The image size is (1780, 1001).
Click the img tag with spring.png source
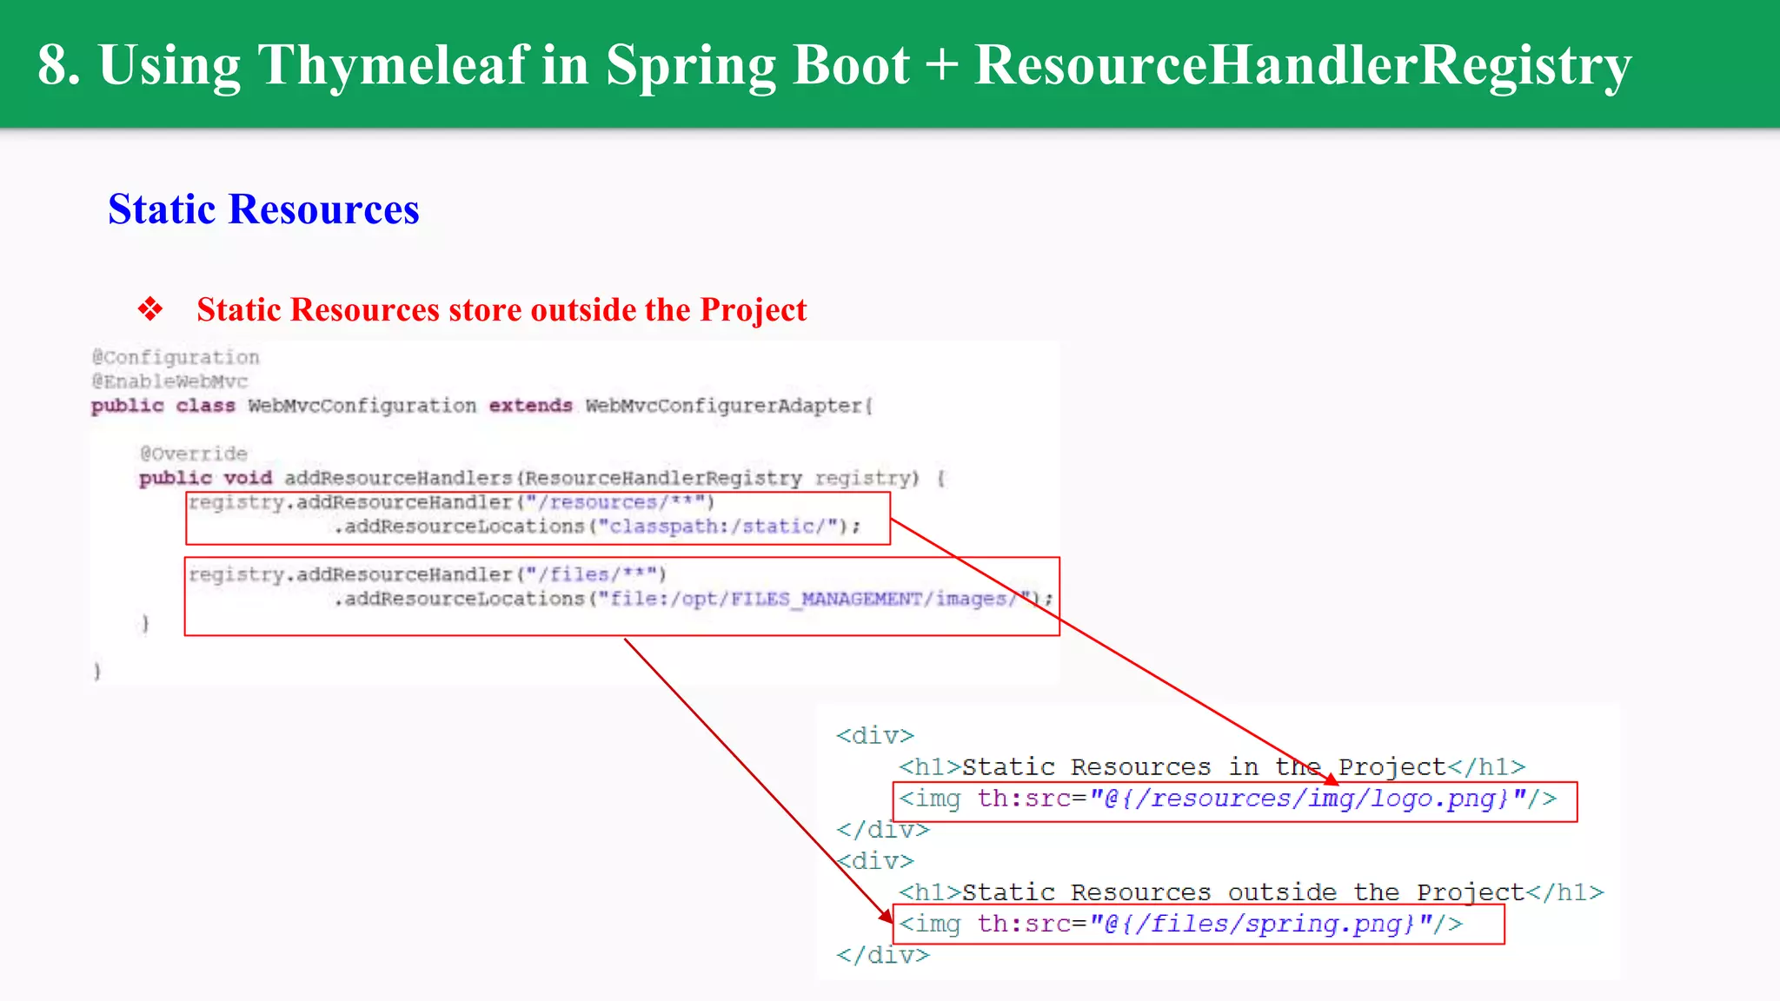[x=1179, y=924]
